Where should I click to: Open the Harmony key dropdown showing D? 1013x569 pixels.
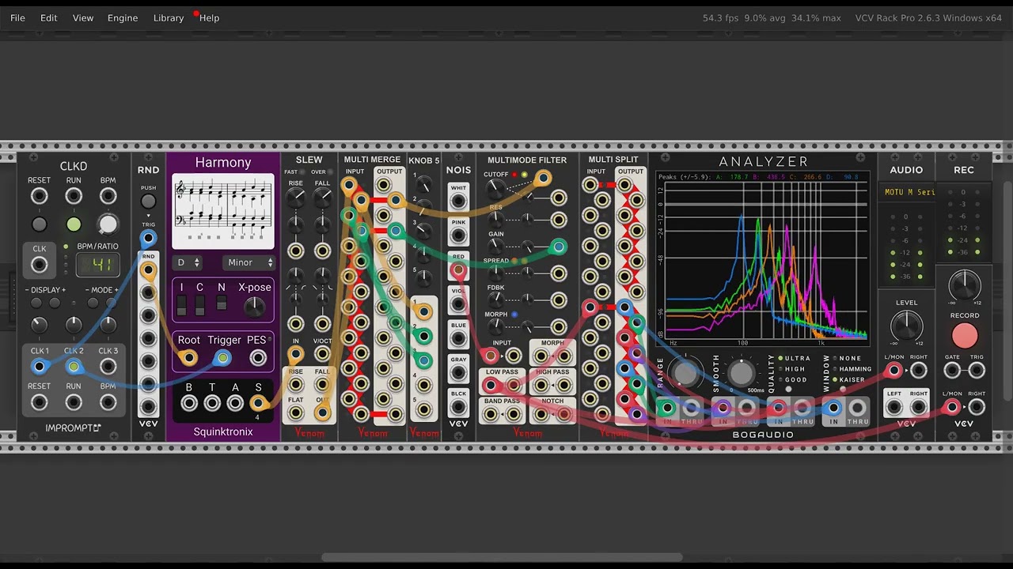[188, 262]
